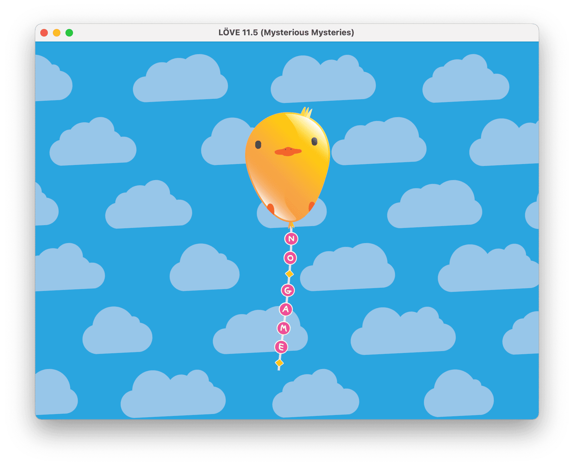Maximize the window using green button
The height and width of the screenshot is (466, 574).
coord(69,33)
